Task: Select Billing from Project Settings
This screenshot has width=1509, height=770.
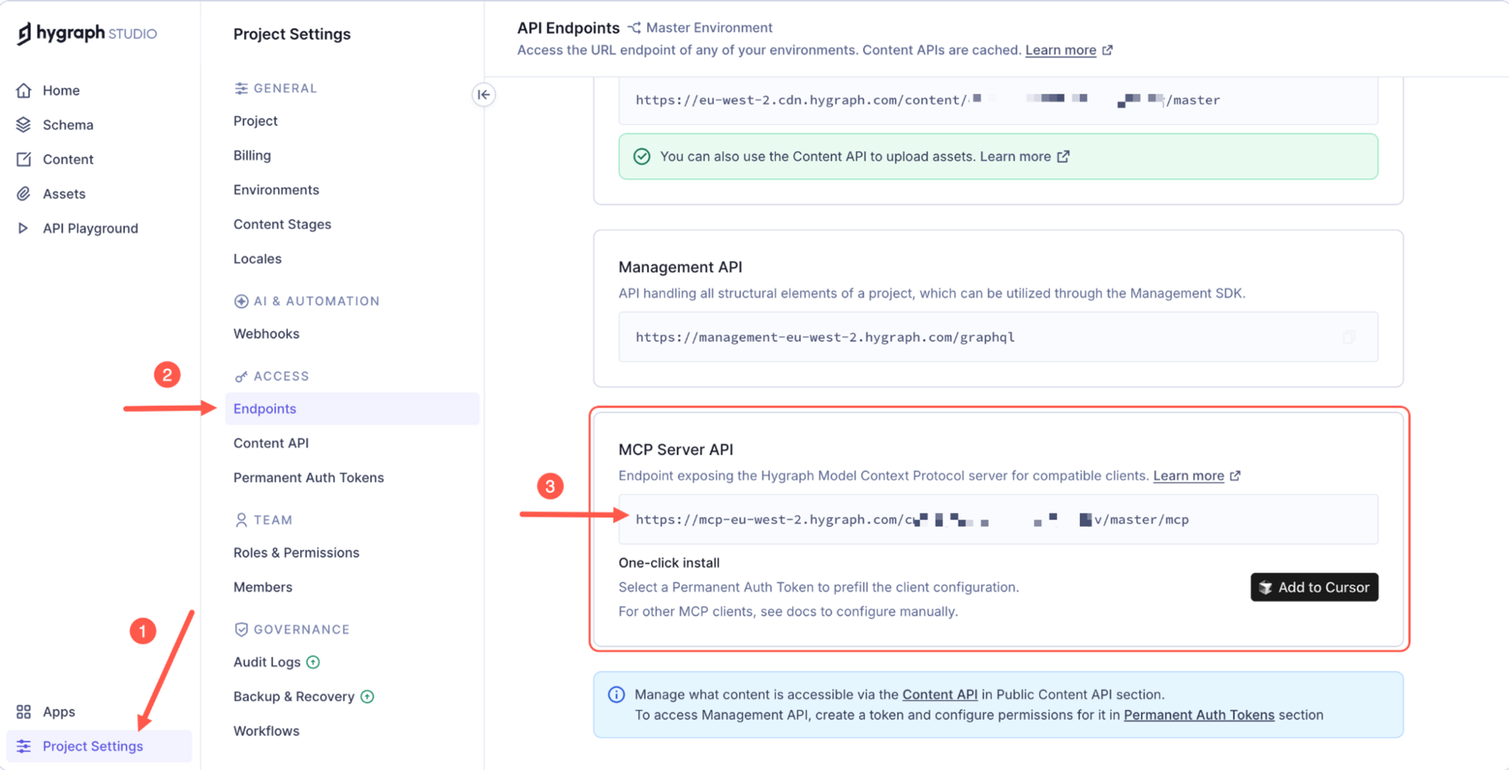Action: 251,155
